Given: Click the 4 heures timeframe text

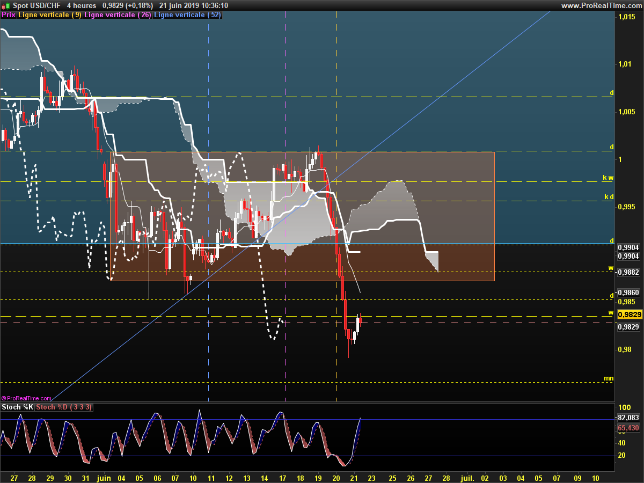Looking at the screenshot, I should 82,5.
